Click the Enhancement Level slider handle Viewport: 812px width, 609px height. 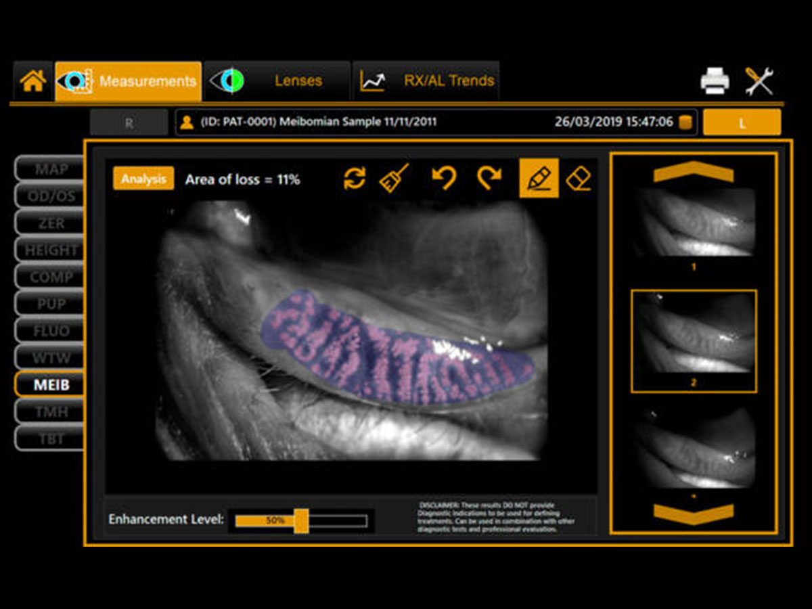pos(301,521)
